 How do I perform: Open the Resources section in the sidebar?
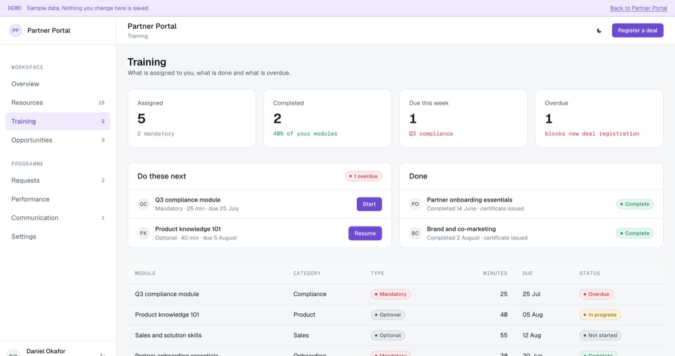point(58,102)
